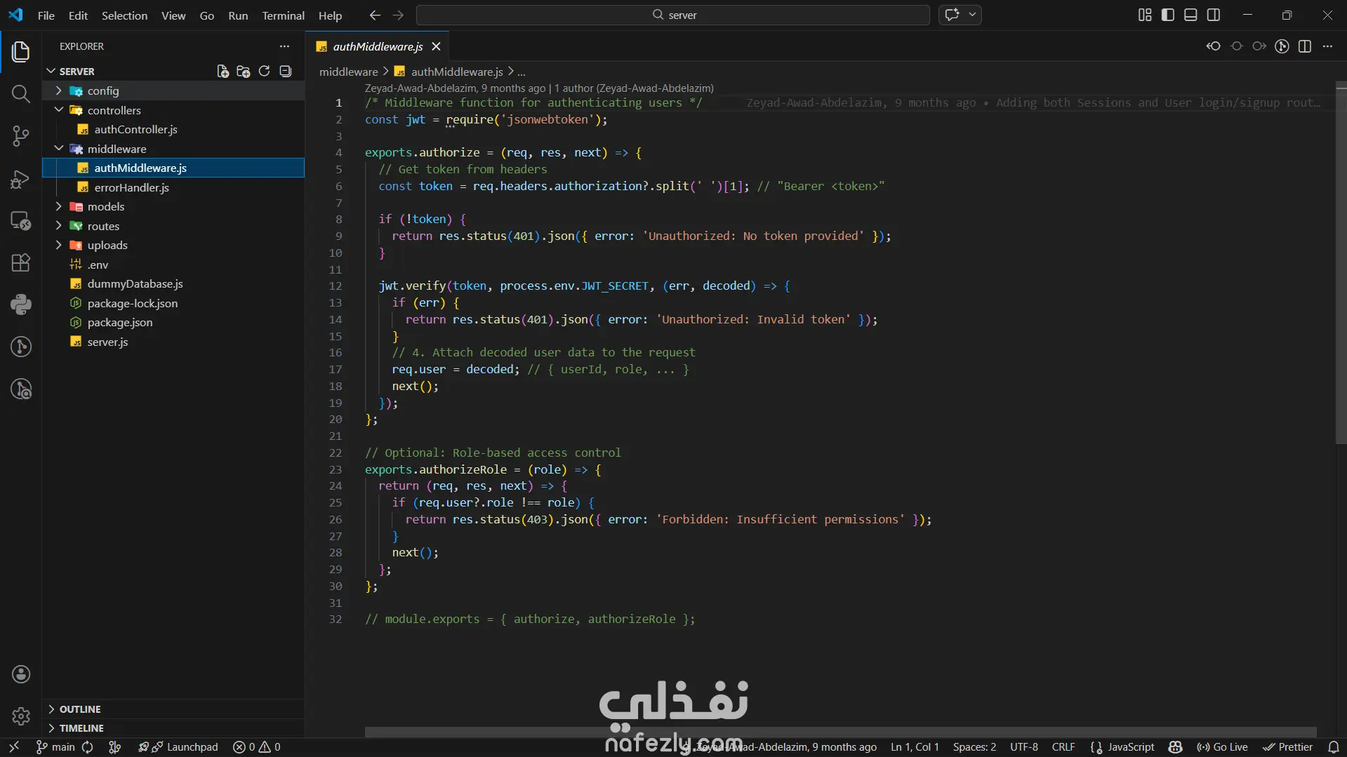Screen dimensions: 1347x757
Task: Select the authMiddleware.js editor tab
Action: tap(378, 46)
